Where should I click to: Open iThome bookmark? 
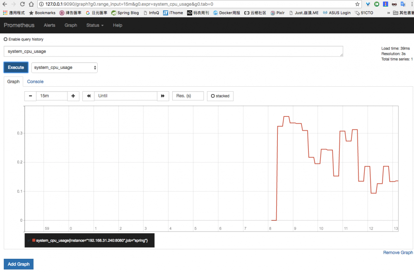tap(173, 13)
